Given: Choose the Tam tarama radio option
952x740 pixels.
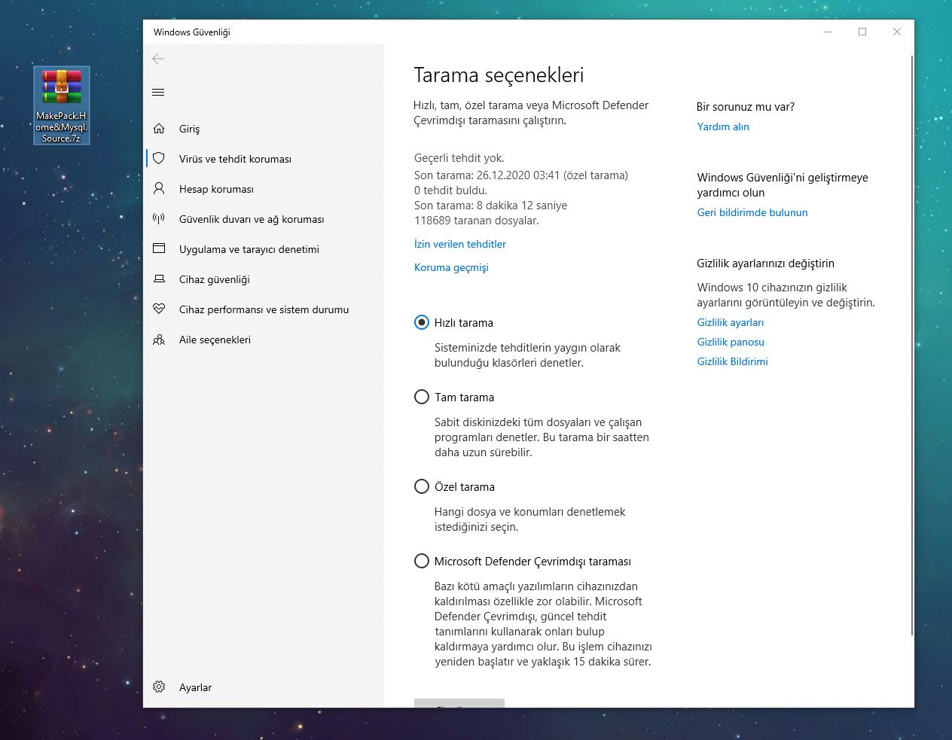Looking at the screenshot, I should point(422,397).
